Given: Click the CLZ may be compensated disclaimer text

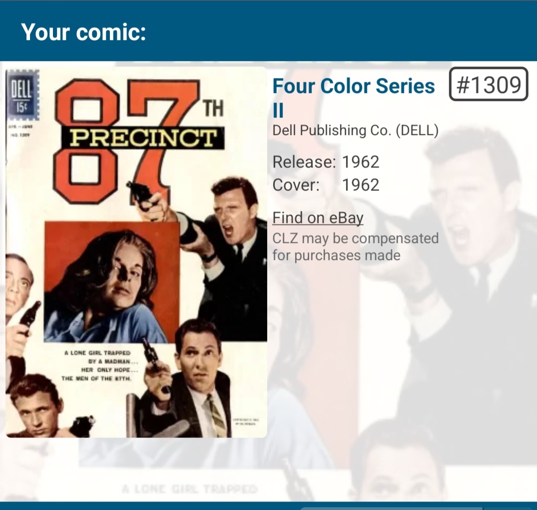Looking at the screenshot, I should pos(356,247).
